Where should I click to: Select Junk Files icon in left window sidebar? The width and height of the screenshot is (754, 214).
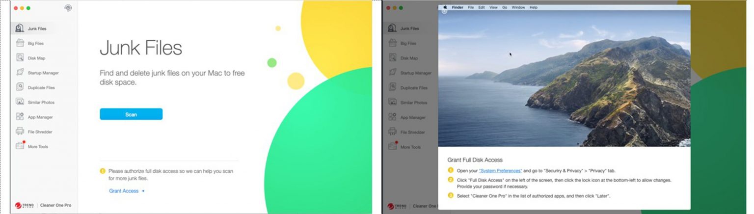[x=20, y=28]
